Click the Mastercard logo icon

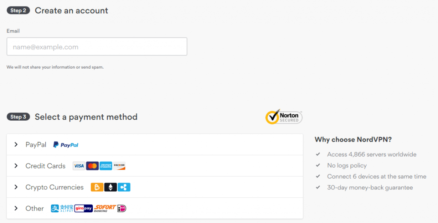click(x=92, y=166)
